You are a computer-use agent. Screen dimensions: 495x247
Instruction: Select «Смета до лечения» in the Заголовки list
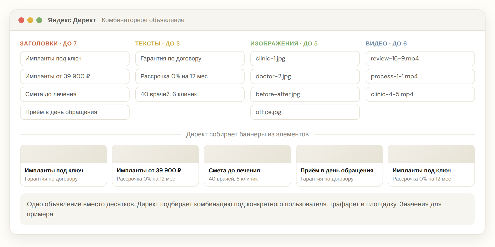click(75, 94)
